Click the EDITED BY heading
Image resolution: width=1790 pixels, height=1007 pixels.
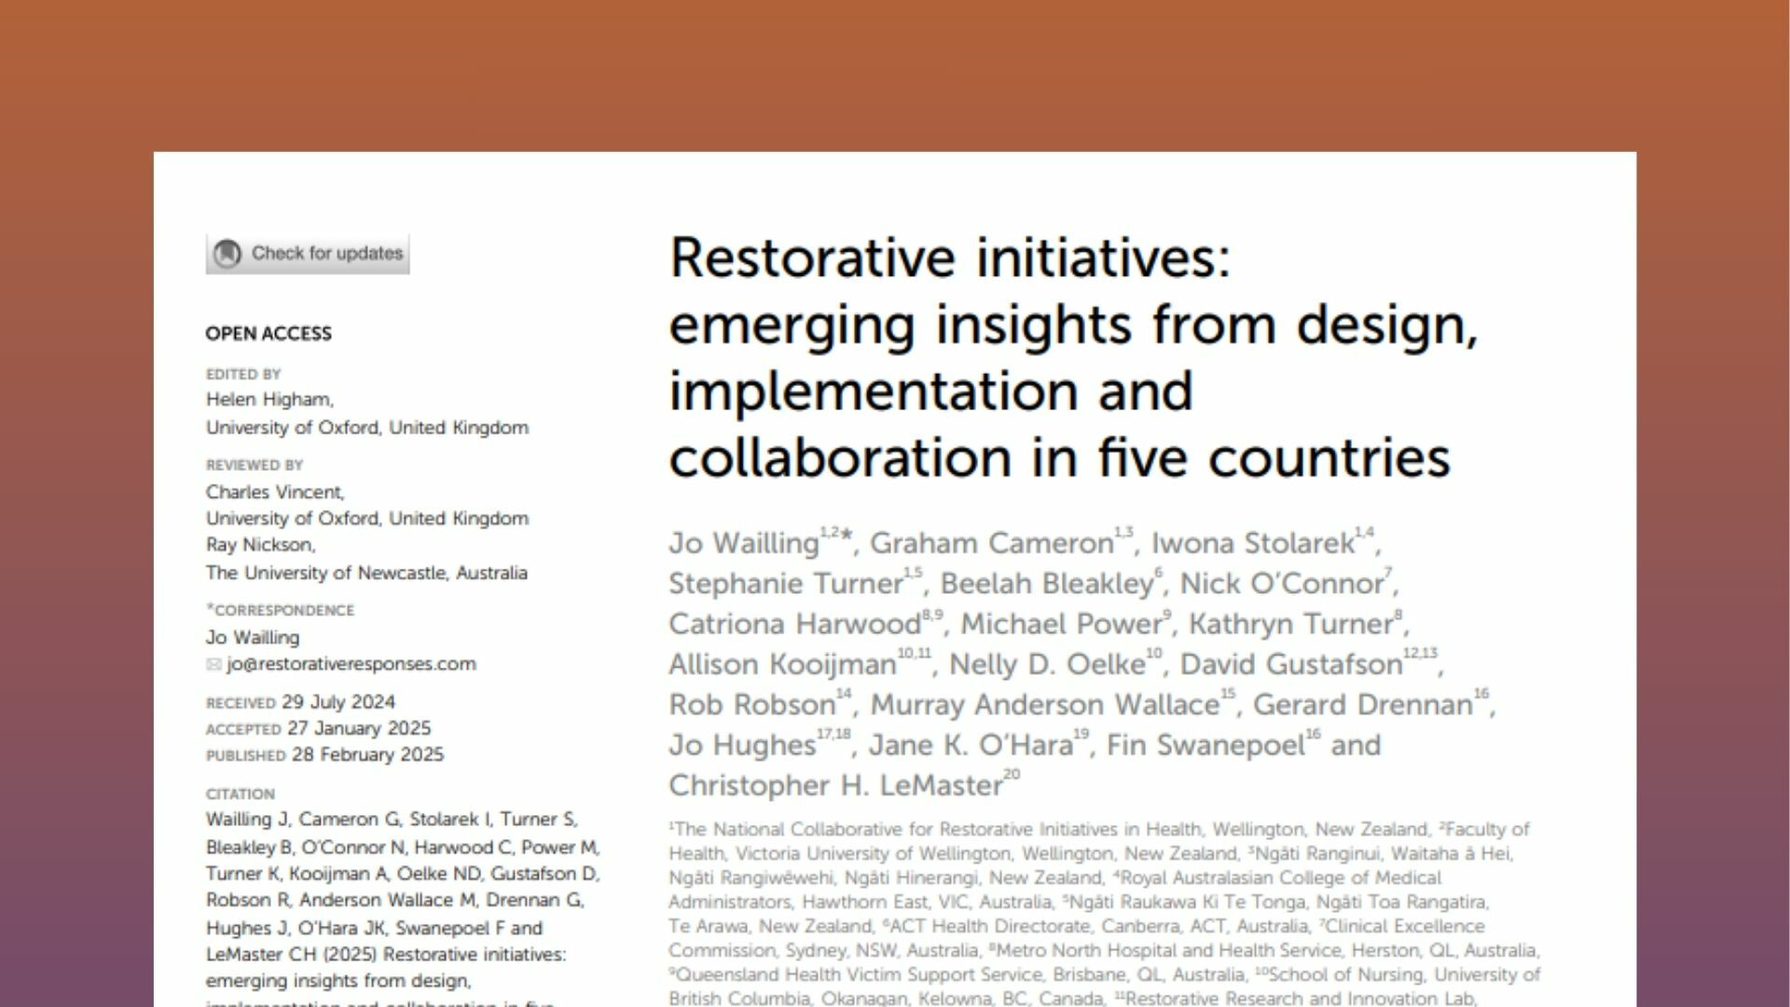tap(243, 374)
